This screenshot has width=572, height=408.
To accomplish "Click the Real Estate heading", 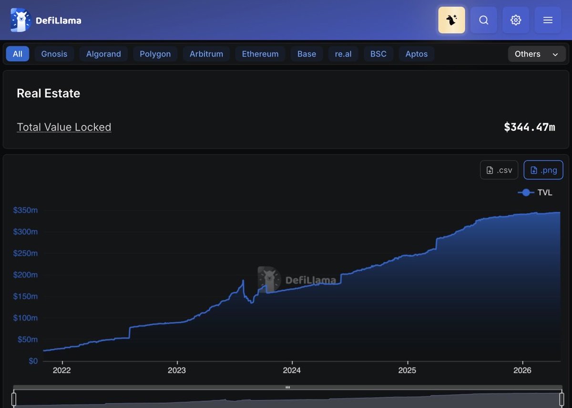I will [x=48, y=93].
